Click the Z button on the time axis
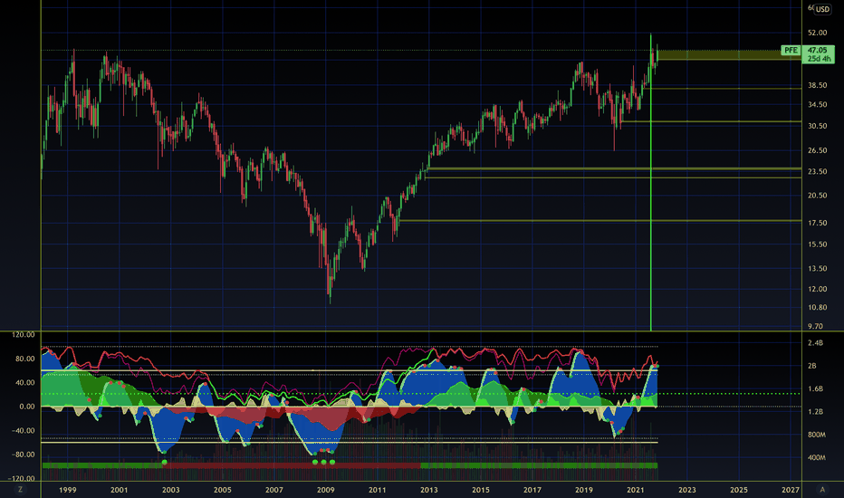 (x=21, y=489)
